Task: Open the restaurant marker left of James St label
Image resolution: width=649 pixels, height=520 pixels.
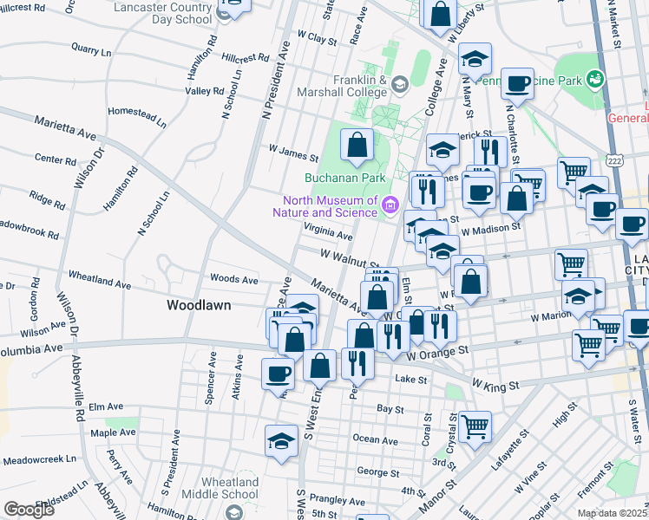Action: click(428, 193)
